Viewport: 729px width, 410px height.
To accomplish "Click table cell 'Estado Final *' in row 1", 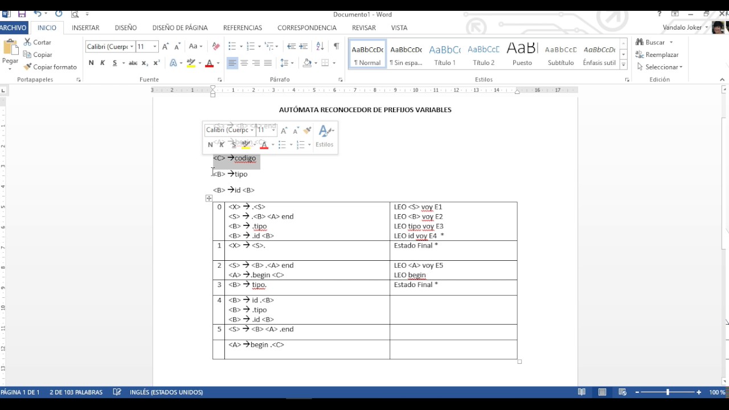I will click(416, 245).
